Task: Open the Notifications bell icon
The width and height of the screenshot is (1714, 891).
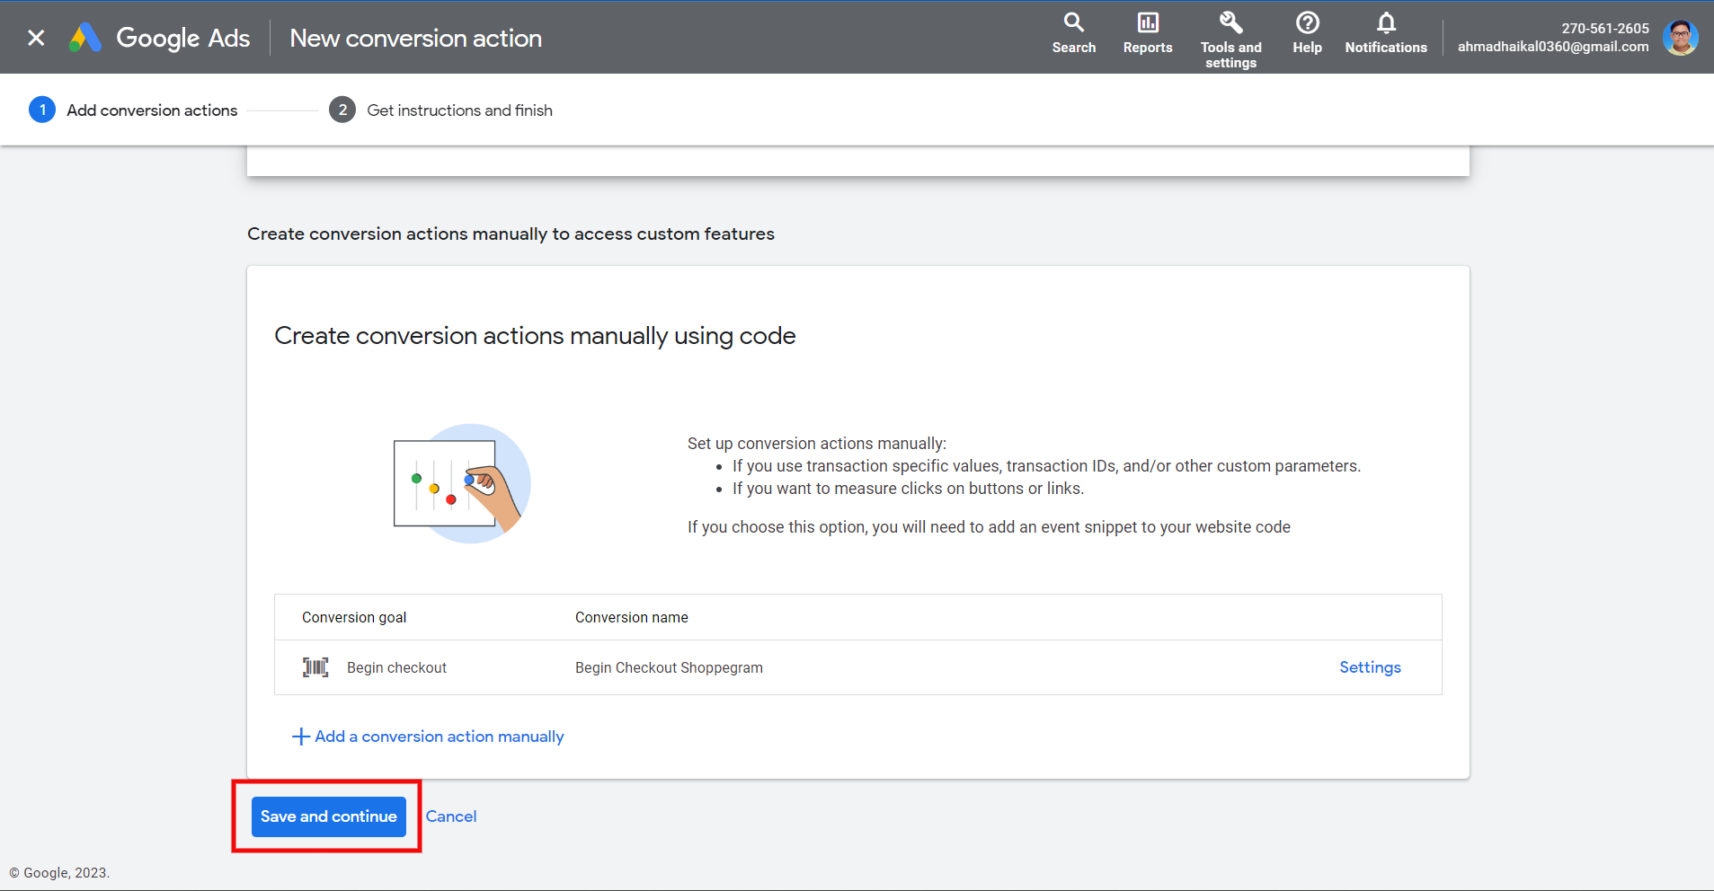Action: [x=1387, y=22]
